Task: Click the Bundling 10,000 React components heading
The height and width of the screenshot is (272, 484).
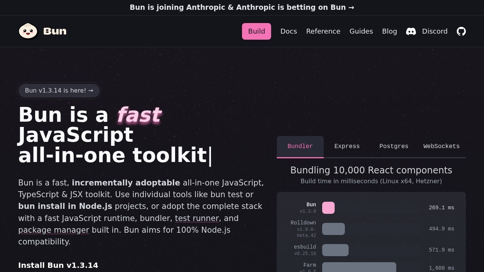Action: tap(371, 170)
